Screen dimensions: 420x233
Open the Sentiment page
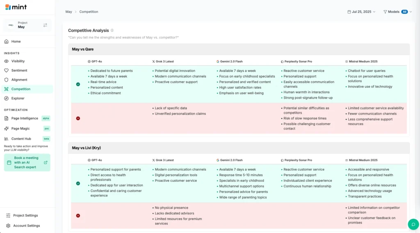(x=19, y=71)
